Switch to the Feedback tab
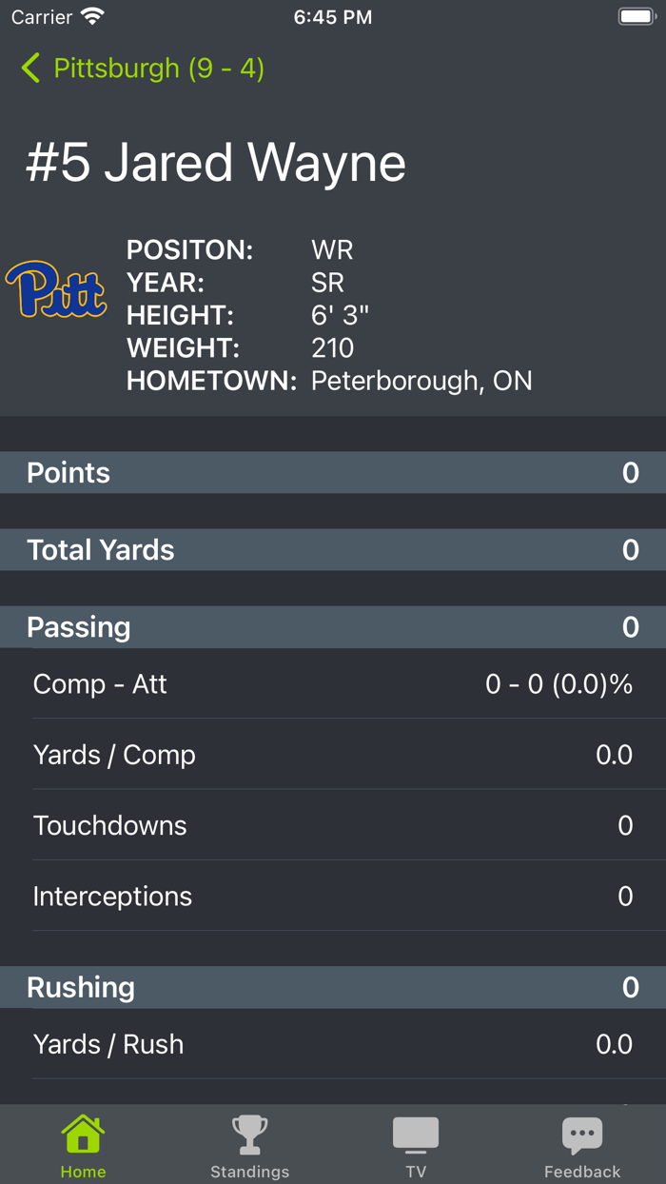Image resolution: width=666 pixels, height=1184 pixels. [582, 1145]
